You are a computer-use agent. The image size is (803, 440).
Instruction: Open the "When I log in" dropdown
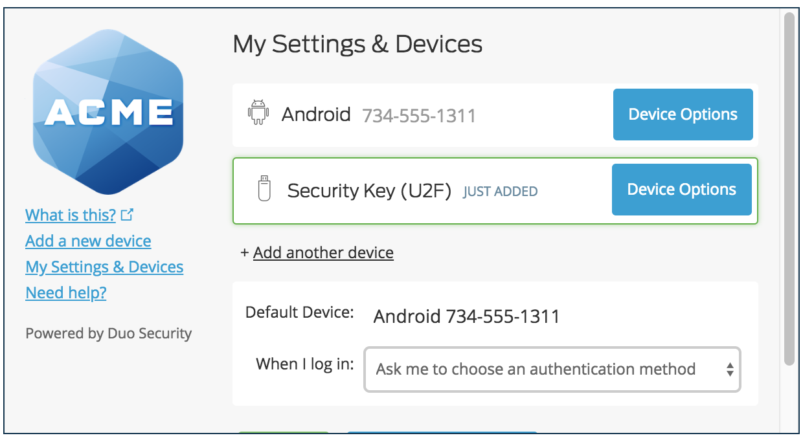point(552,370)
